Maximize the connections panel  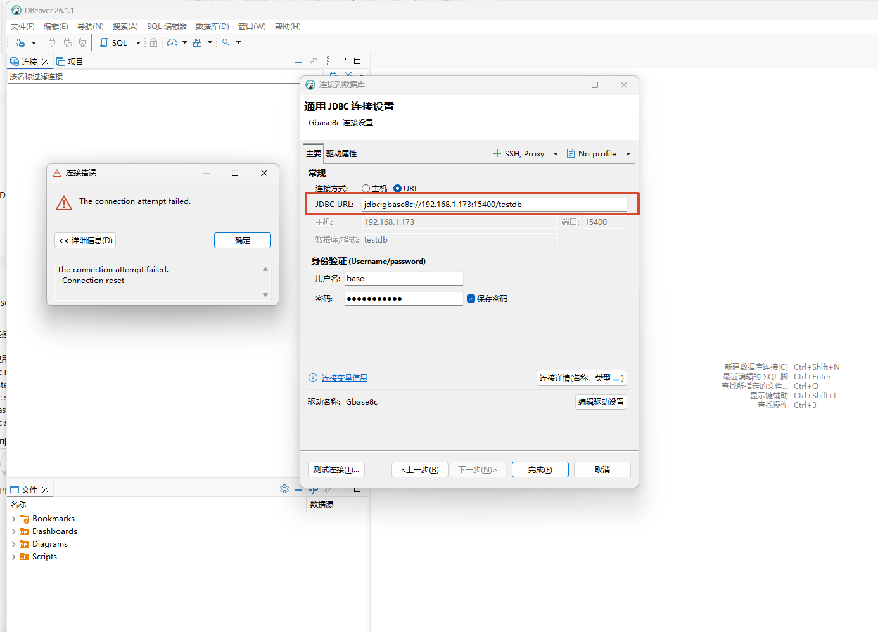pyautogui.click(x=357, y=61)
